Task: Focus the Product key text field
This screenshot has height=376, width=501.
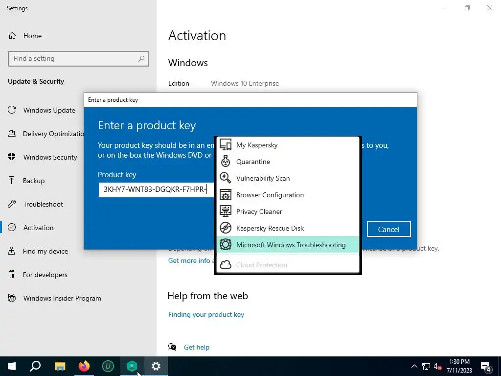Action: point(156,189)
